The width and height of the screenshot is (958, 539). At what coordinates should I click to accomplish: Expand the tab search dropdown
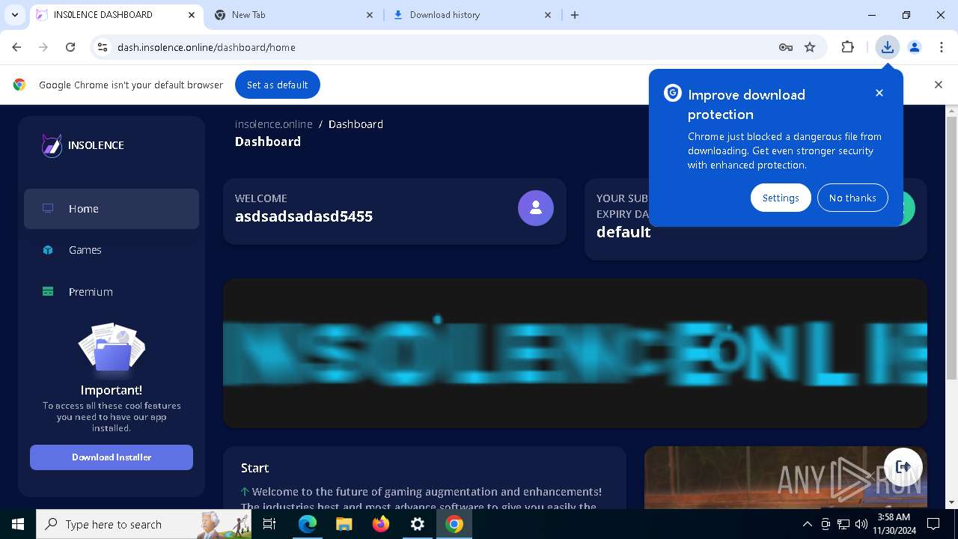(x=15, y=15)
